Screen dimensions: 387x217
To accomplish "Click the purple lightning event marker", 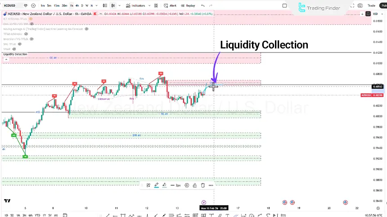I will (x=203, y=203).
